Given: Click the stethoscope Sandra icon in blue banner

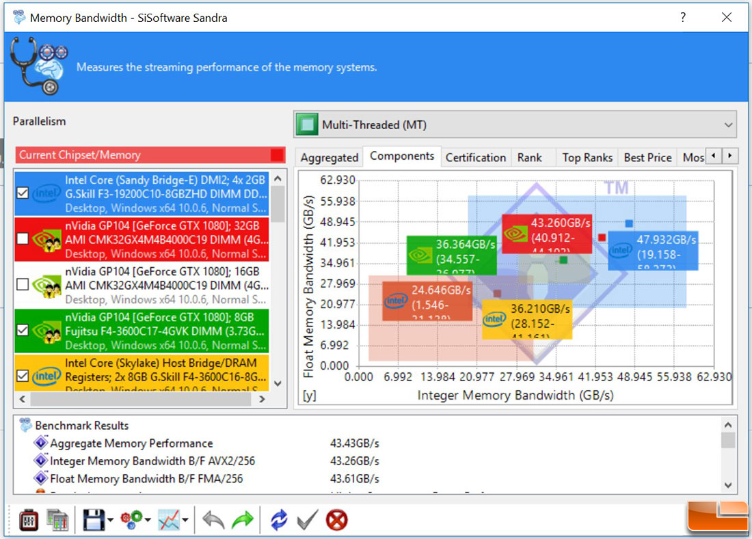Looking at the screenshot, I should pos(39,66).
